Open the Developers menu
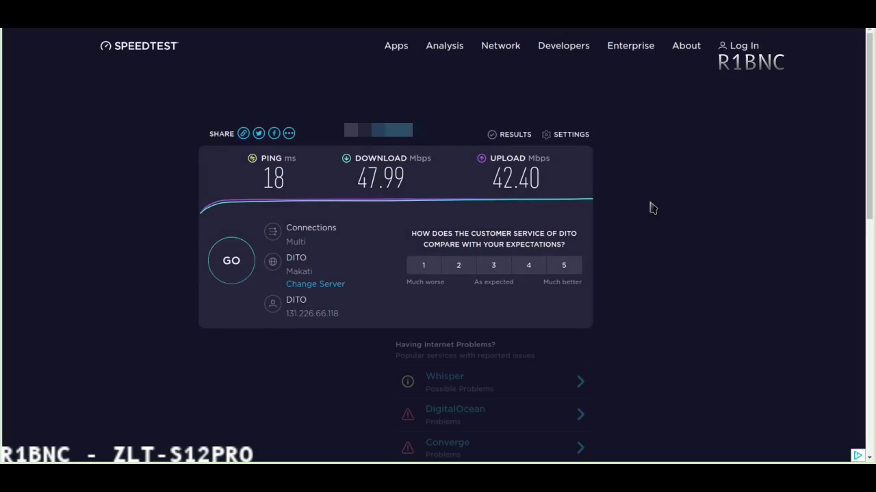 (x=564, y=46)
